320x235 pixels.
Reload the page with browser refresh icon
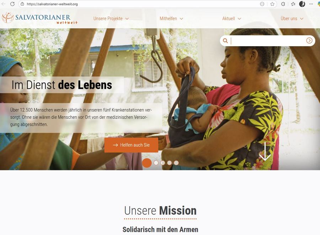[12, 4]
